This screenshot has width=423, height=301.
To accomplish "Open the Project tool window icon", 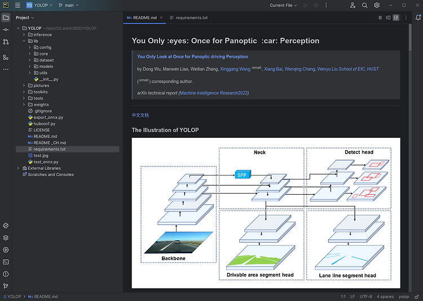I will (6, 18).
